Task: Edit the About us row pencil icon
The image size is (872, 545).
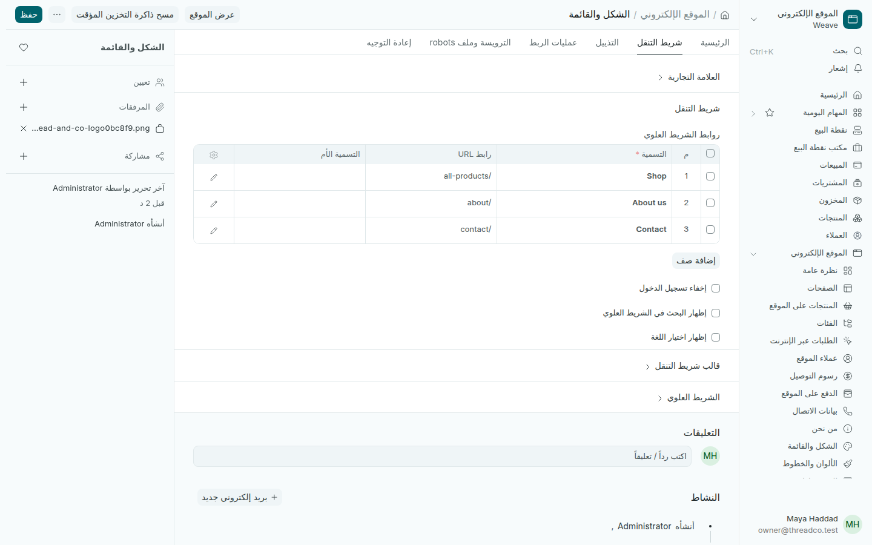Action: (x=214, y=204)
